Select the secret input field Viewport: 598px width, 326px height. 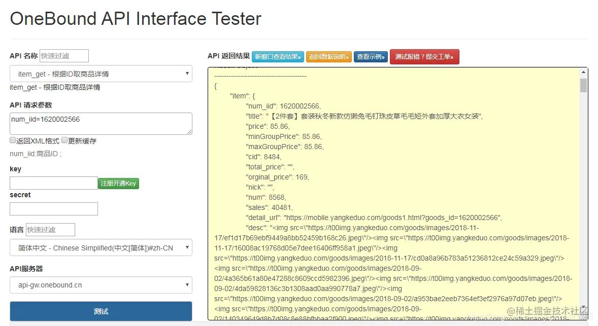pos(53,209)
